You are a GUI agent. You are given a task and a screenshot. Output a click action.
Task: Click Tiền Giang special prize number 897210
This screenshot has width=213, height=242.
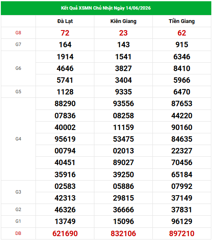[182, 234]
